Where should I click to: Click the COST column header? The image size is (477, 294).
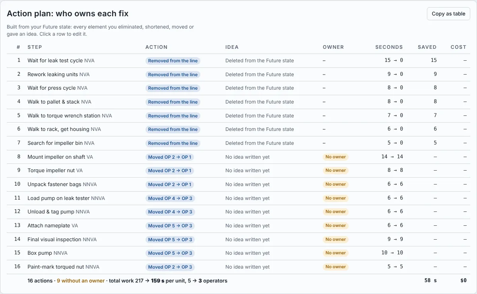pos(458,47)
